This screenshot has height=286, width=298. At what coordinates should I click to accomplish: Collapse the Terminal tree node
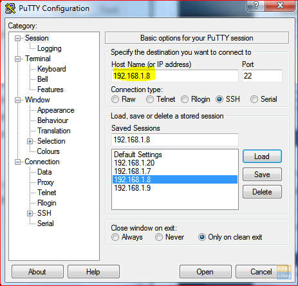point(17,59)
